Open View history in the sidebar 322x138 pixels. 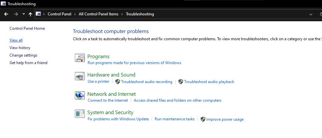(20, 48)
